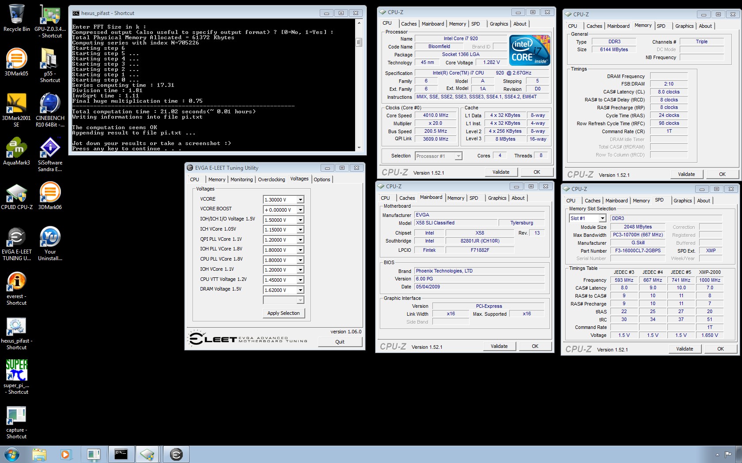Open the Options tab in E-LEET
Viewport: 742px width, 463px height.
322,179
